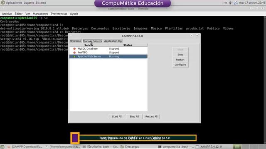Click the Configure button

(x=180, y=65)
